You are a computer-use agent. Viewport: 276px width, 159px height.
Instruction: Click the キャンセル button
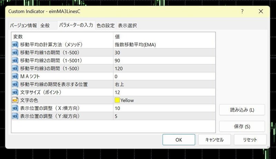point(214,140)
